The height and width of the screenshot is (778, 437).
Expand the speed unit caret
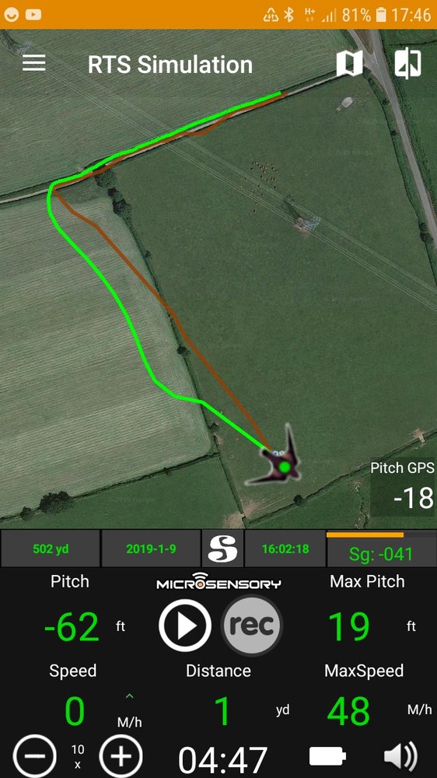(129, 697)
